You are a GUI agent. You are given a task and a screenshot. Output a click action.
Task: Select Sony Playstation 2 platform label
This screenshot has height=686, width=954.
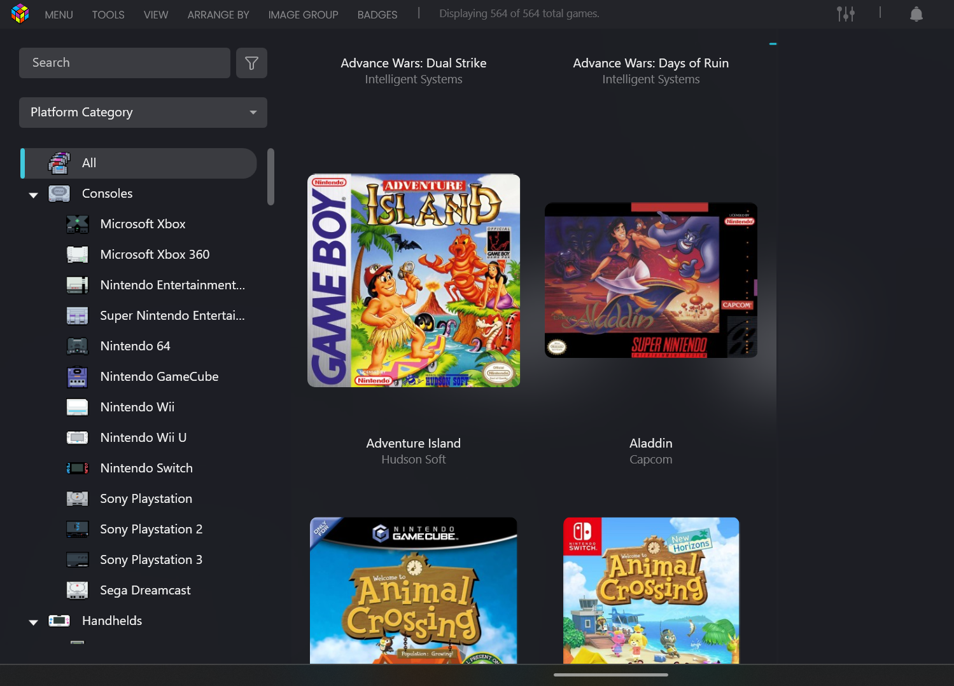[x=151, y=529]
